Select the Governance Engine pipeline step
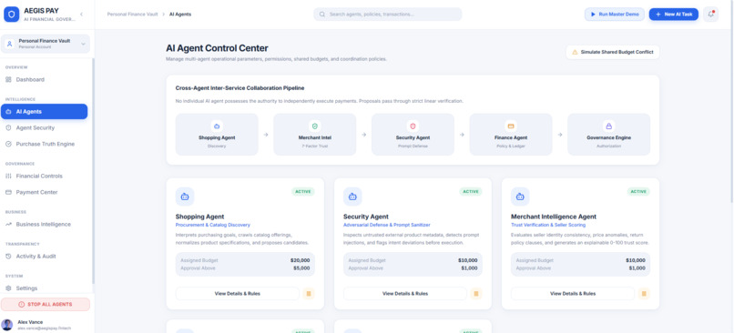The height and width of the screenshot is (333, 734). 608,135
